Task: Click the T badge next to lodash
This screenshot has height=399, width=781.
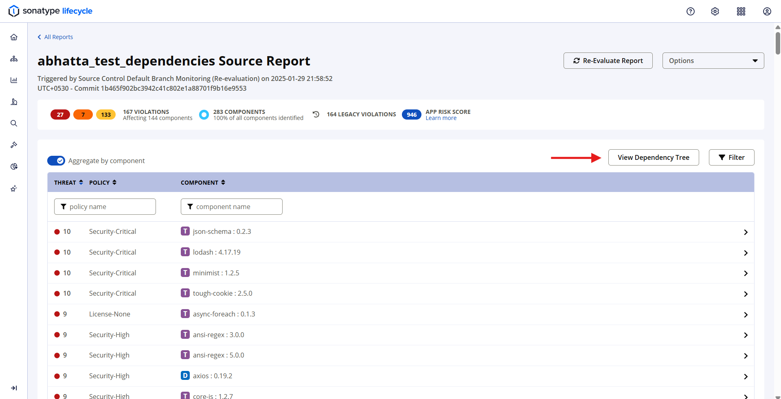Action: 185,252
